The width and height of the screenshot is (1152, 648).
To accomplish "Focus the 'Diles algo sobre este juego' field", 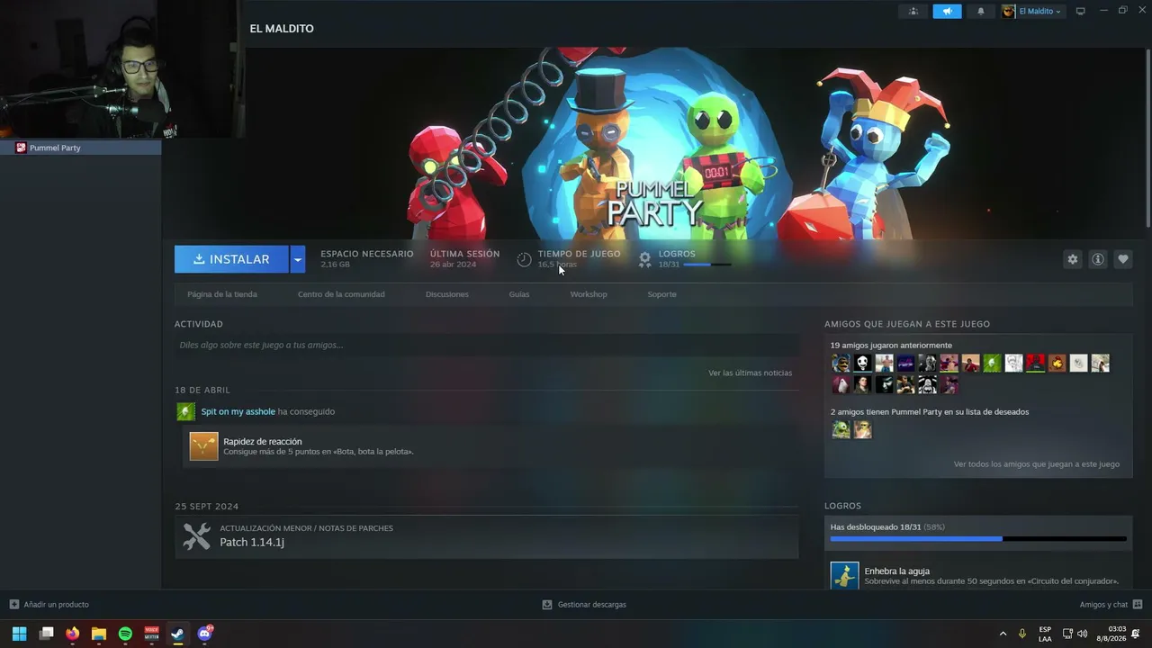I will pyautogui.click(x=487, y=345).
